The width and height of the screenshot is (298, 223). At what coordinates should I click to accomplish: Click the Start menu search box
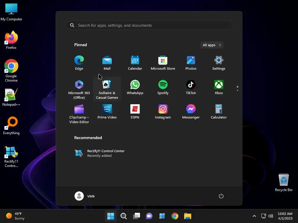[x=149, y=26]
